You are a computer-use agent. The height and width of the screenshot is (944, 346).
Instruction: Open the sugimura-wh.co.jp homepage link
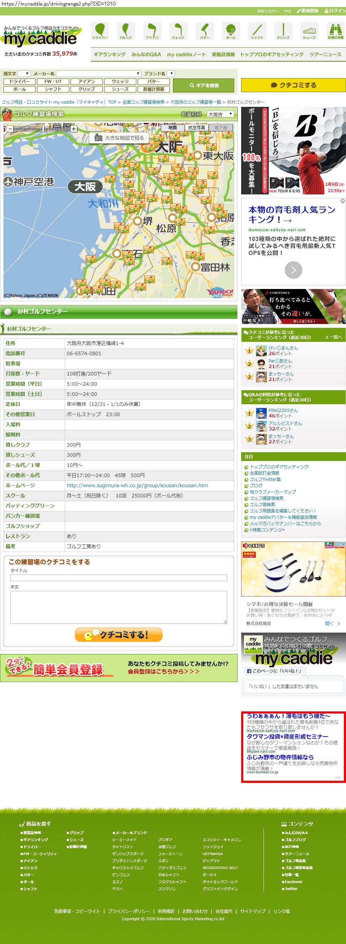click(x=137, y=485)
